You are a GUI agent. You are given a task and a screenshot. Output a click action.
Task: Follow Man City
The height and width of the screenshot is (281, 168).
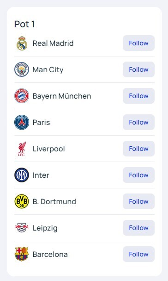pos(138,69)
